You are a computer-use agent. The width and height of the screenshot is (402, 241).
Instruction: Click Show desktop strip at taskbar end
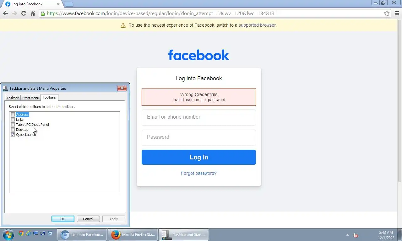coord(400,235)
